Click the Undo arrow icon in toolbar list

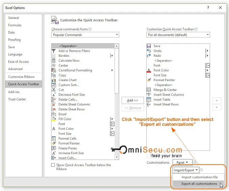tap(149, 51)
